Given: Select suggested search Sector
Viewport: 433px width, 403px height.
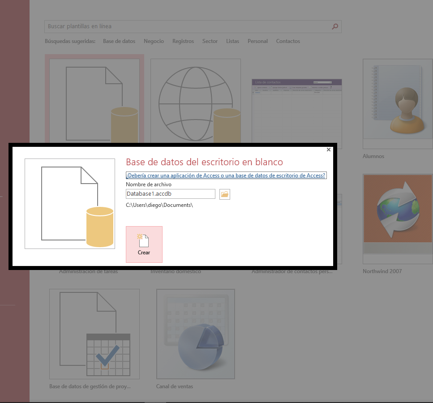Looking at the screenshot, I should pyautogui.click(x=210, y=41).
